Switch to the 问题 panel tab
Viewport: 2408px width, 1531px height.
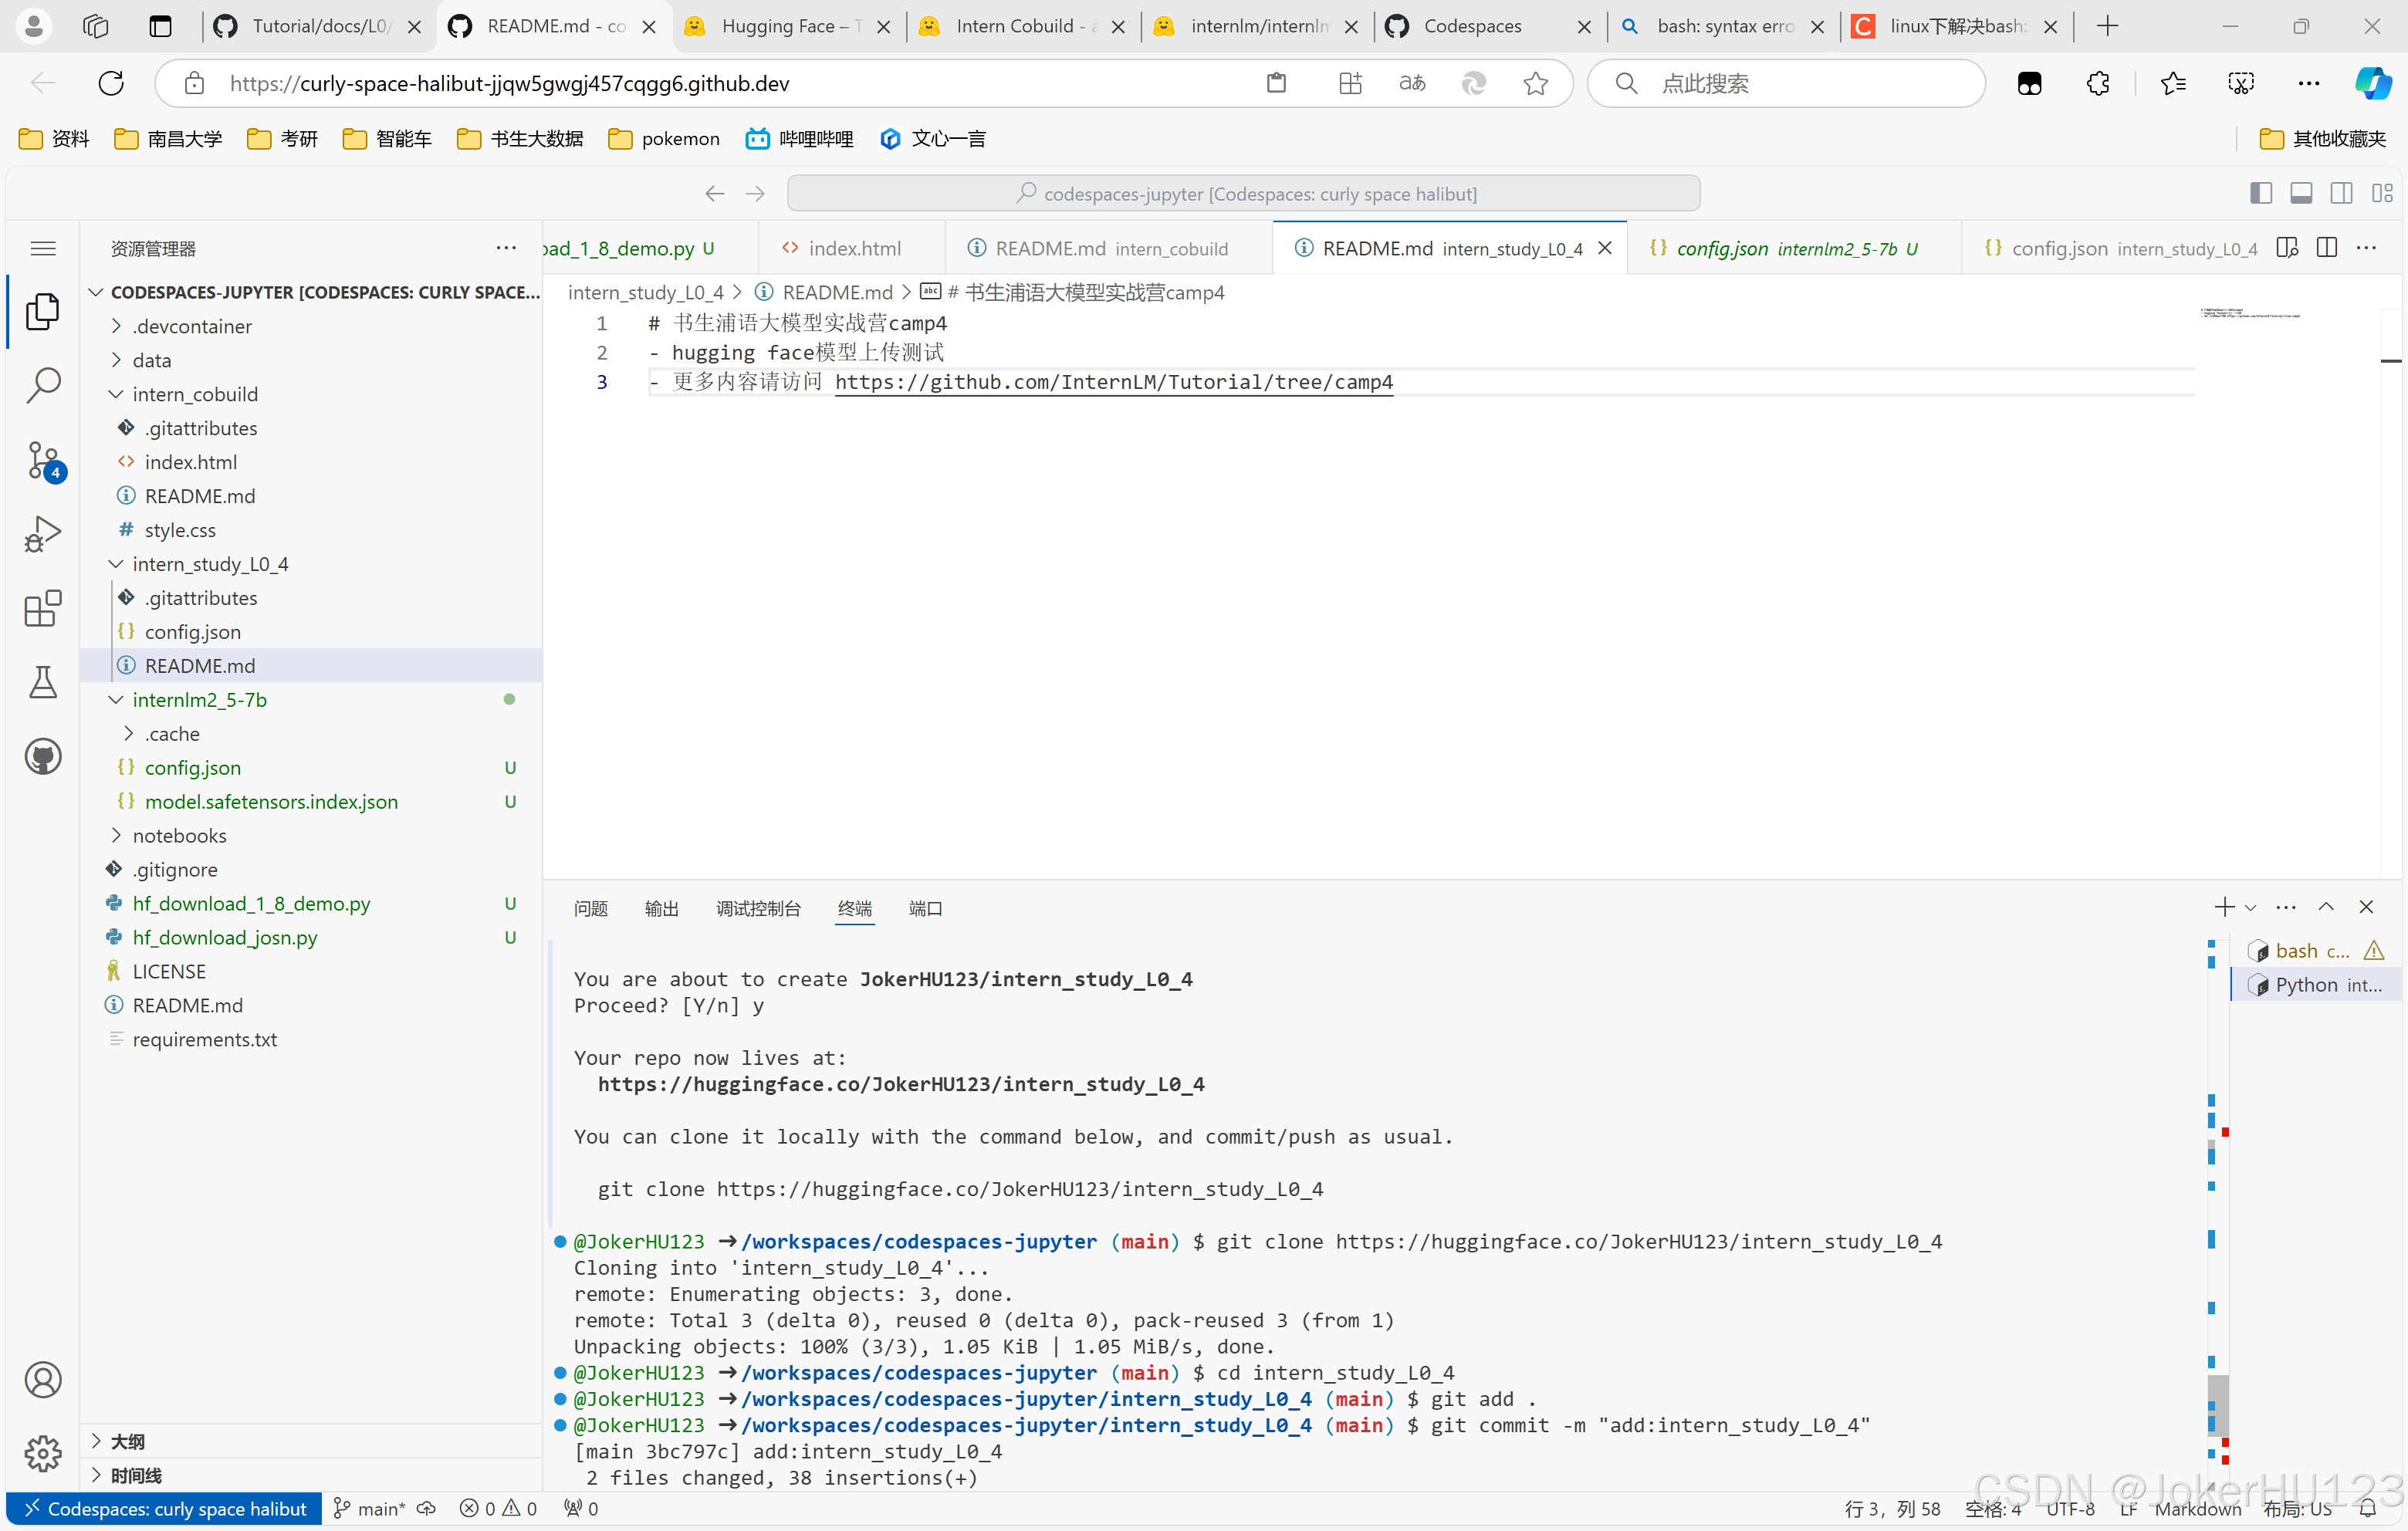[x=590, y=908]
